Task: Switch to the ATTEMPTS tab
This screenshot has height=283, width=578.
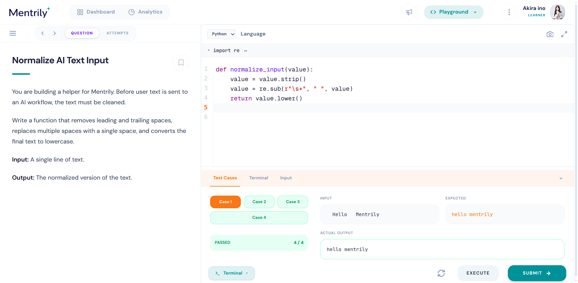Action: [x=117, y=33]
